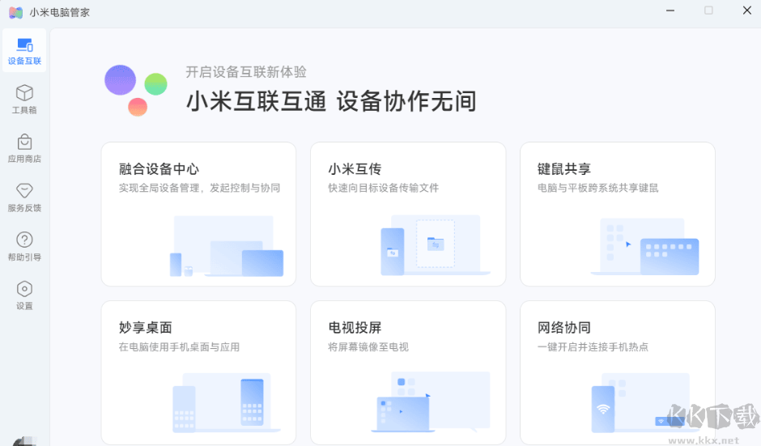Click the 小米电脑管家 title text
The image size is (761, 446).
[60, 13]
